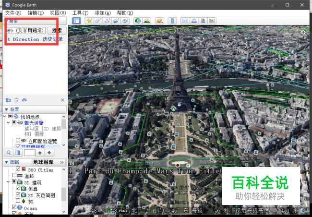Select the 立即開始遊覽 tree item
Viewport: 312px width, 217px height.
point(42,141)
